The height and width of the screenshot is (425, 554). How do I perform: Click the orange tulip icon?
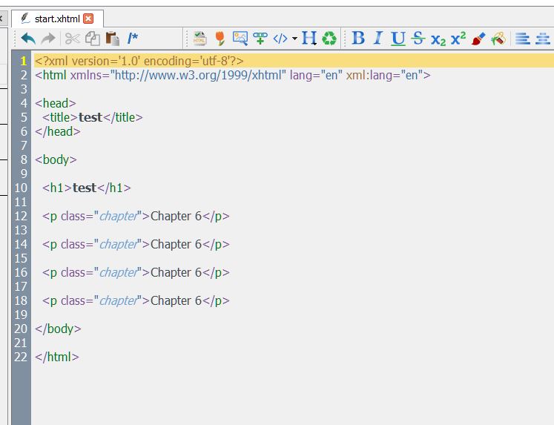pyautogui.click(x=220, y=38)
